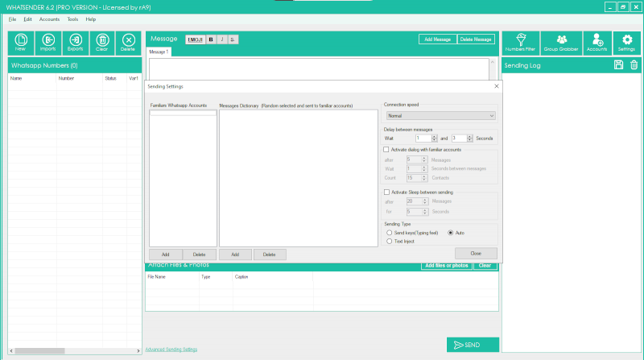Click the Add Message button
644x360 pixels.
coord(437,39)
